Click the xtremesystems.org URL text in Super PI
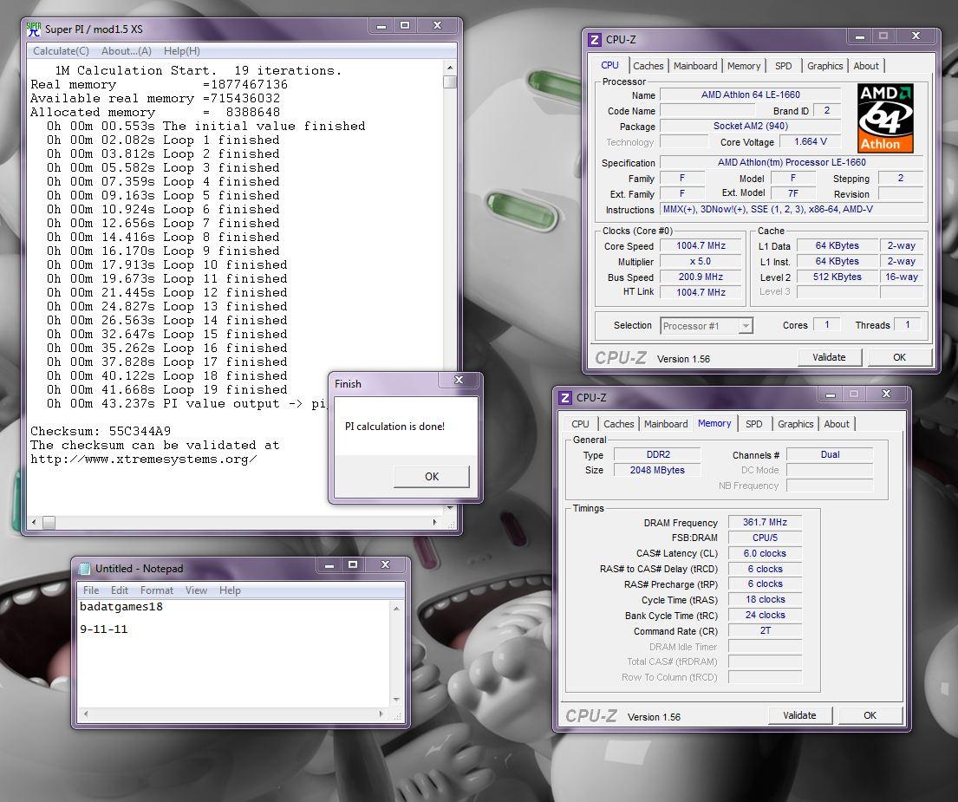 click(x=144, y=460)
